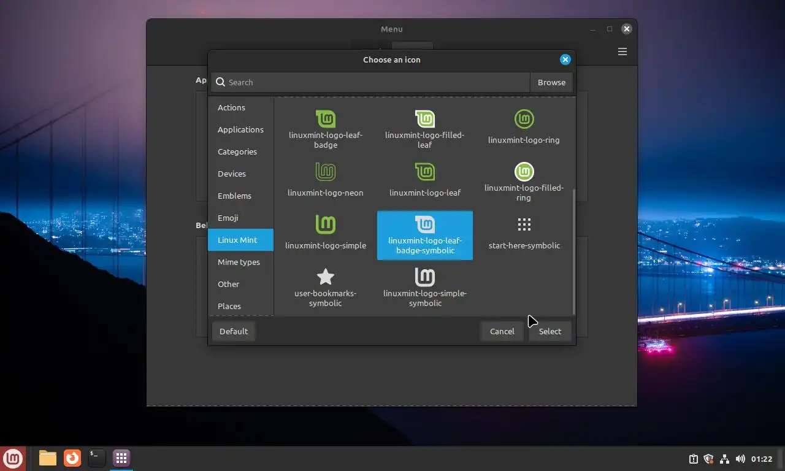Viewport: 785px width, 471px height.
Task: Focus the icon Search field
Action: coord(370,82)
